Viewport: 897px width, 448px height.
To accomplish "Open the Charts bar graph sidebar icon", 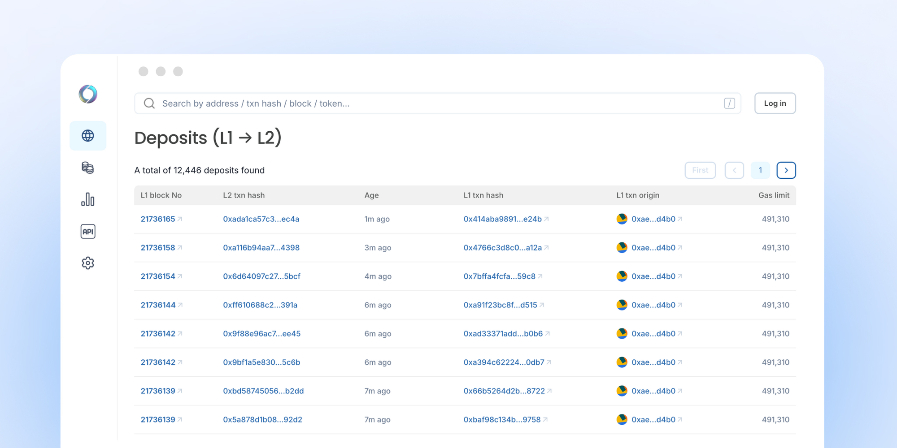I will (88, 199).
